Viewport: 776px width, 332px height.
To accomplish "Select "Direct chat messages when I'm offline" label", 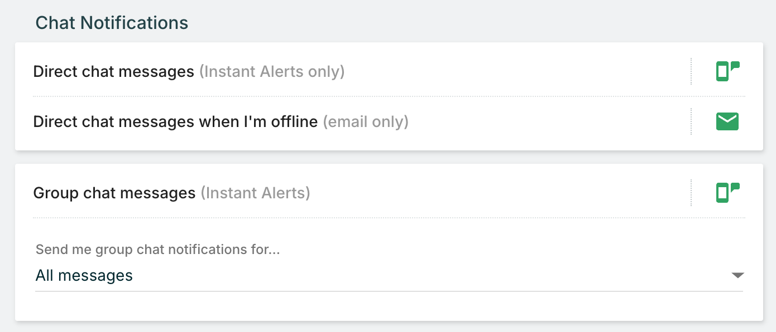I will 175,121.
